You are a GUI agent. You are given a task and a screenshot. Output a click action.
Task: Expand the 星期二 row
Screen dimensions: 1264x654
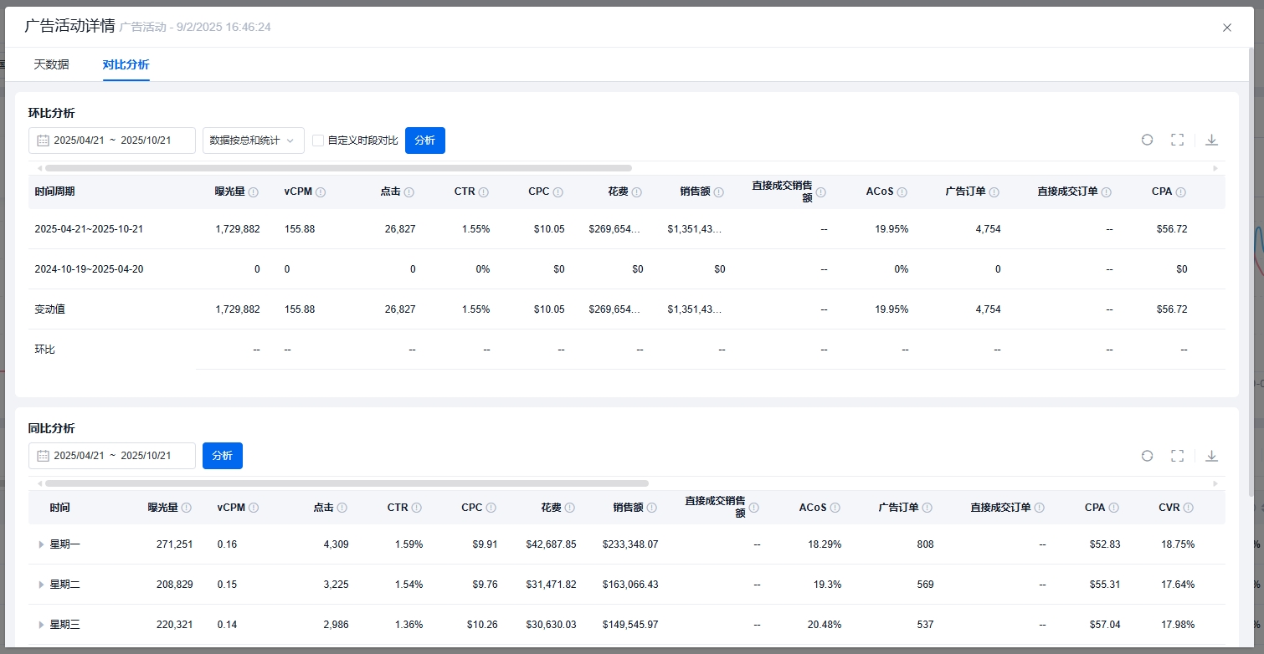[41, 585]
